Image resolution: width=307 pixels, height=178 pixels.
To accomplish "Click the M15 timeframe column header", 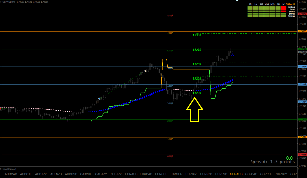I will (x=273, y=4).
